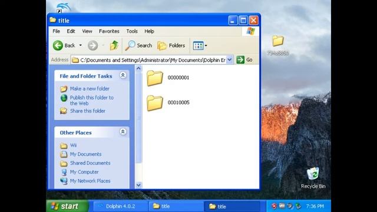
Task: Click Publish this folder to the Web
Action: [92, 101]
